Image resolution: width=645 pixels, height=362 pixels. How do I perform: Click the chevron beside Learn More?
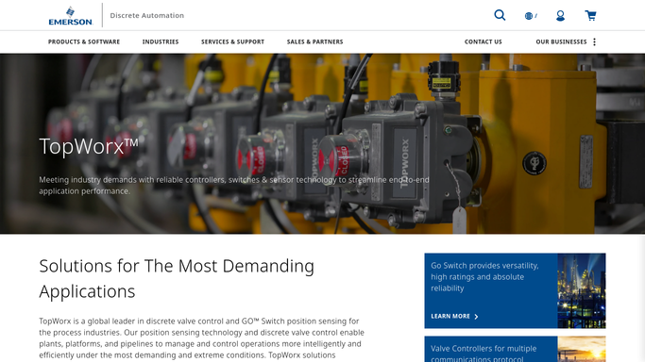point(476,317)
